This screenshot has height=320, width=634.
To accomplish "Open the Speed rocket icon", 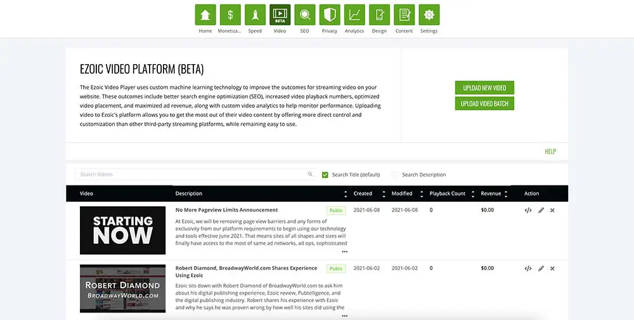I will (255, 15).
